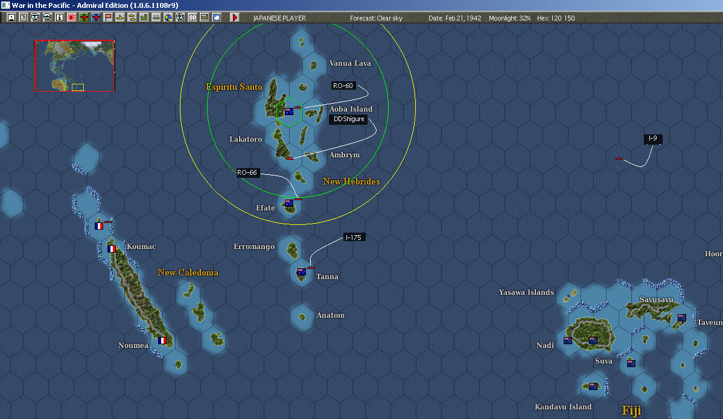Click the flag base south of Suva
723x419 pixels.
tap(631, 364)
